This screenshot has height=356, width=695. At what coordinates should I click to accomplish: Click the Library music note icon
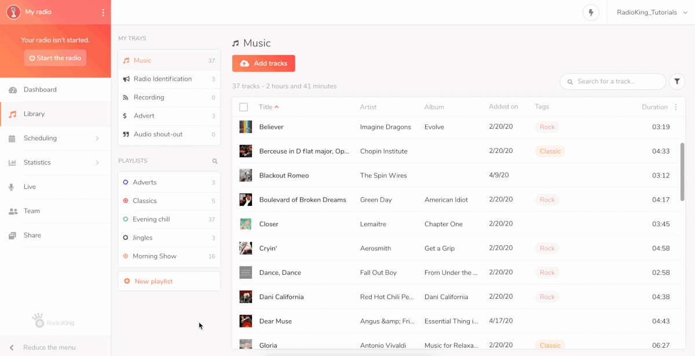[13, 114]
